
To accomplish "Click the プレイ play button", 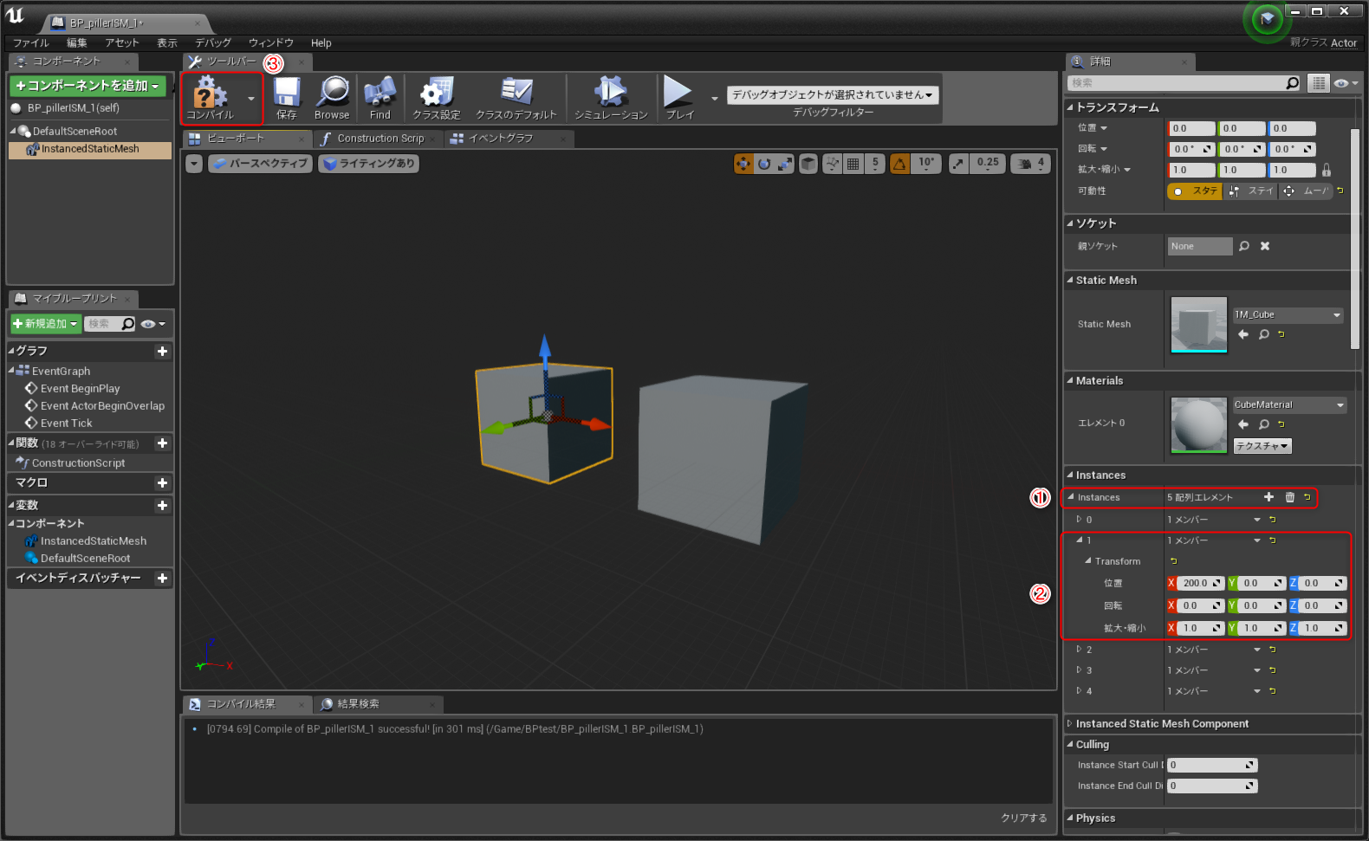I will coord(679,98).
